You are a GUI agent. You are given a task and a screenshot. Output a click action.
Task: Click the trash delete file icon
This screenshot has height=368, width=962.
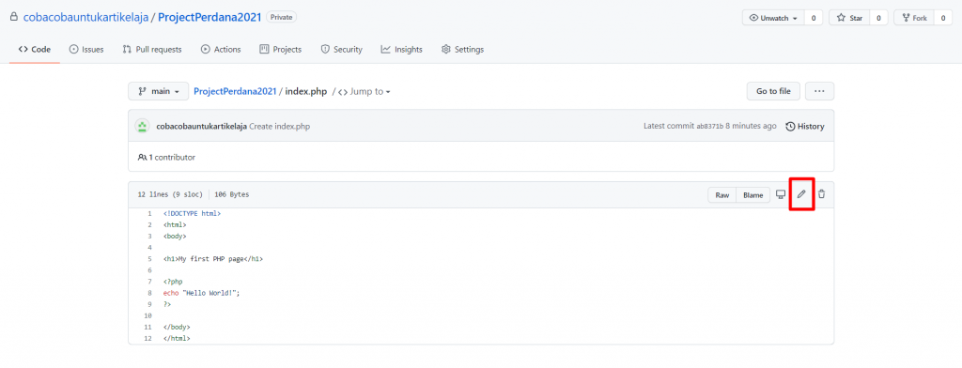tap(821, 194)
